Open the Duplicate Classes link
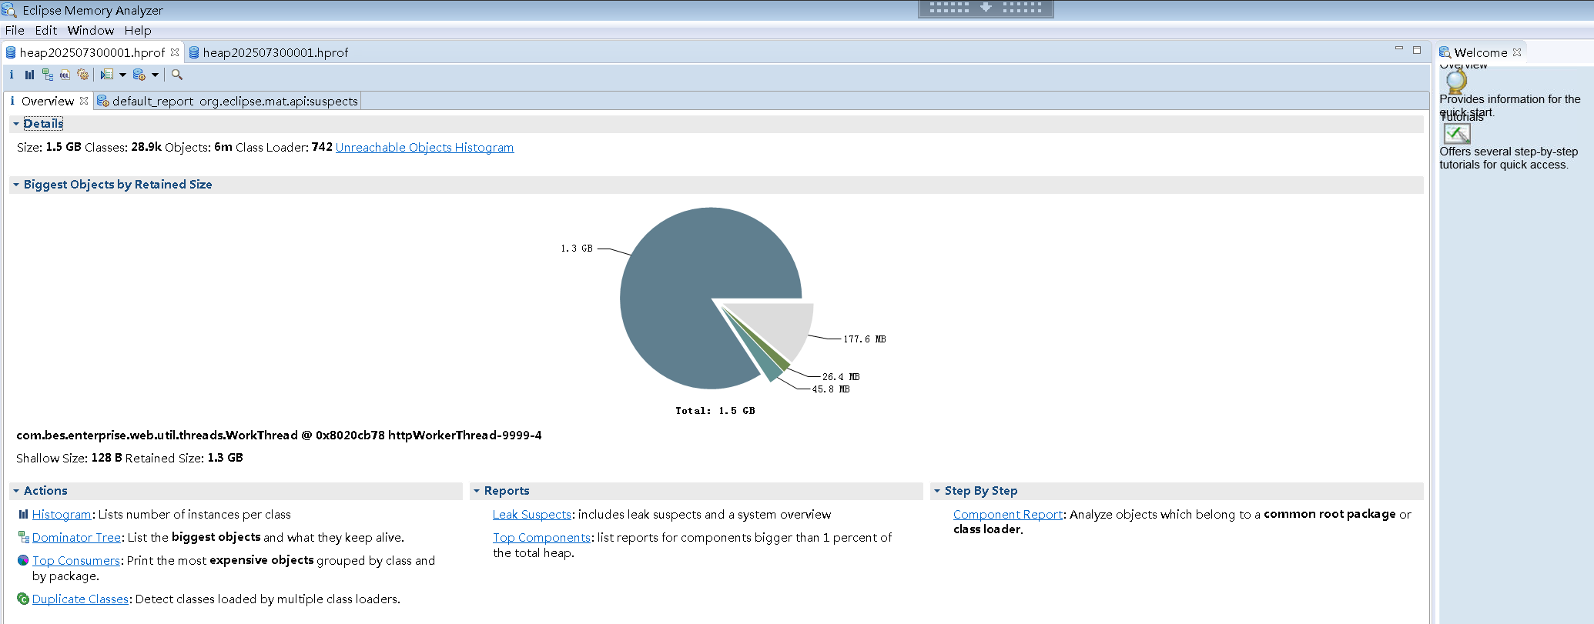The height and width of the screenshot is (624, 1594). click(80, 599)
